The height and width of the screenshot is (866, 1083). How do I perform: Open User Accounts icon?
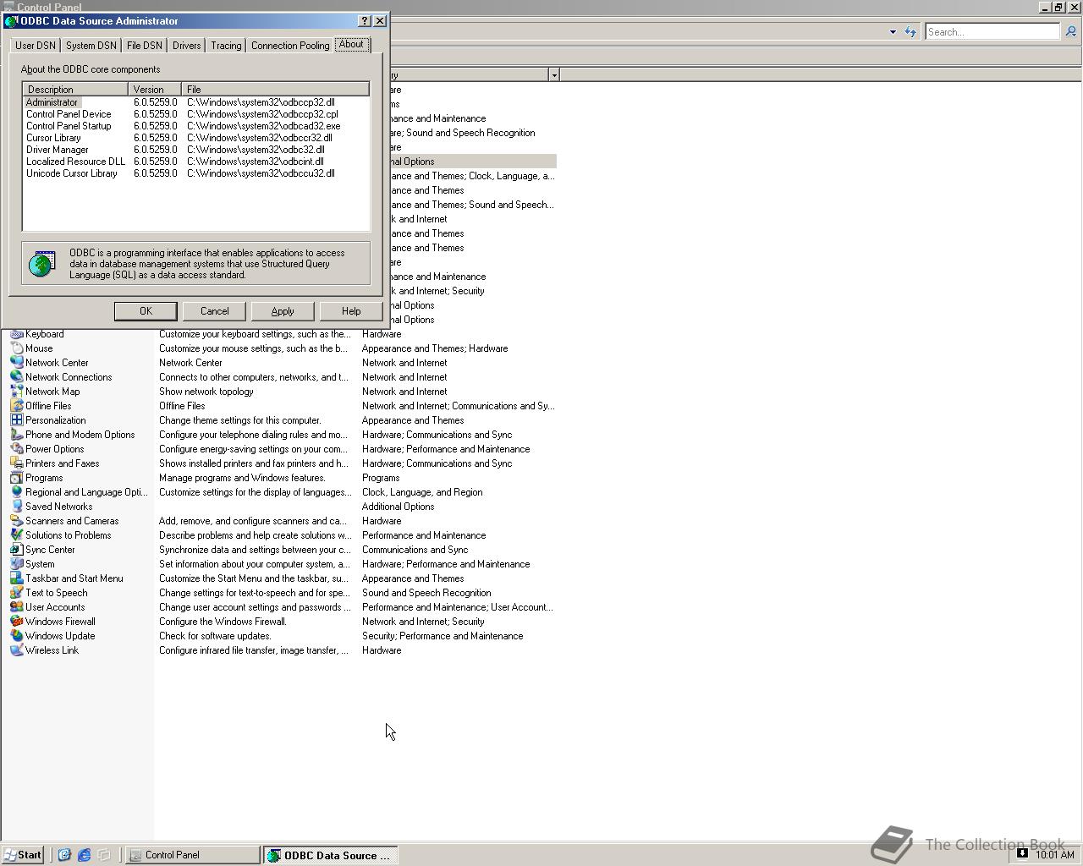16,607
